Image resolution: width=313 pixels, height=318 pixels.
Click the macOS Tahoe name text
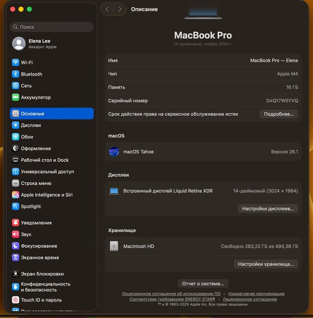(138, 152)
